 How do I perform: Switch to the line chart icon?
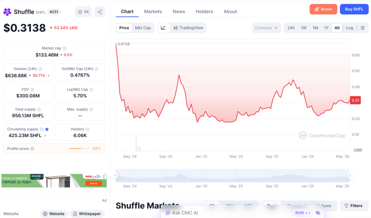click(163, 28)
